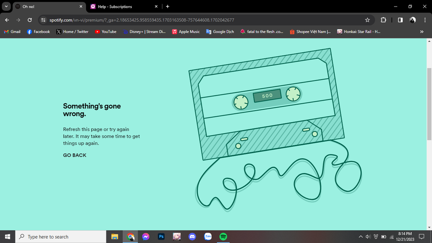Open Chrome three-dot menu
Screen dimensions: 432x243
tap(425, 20)
